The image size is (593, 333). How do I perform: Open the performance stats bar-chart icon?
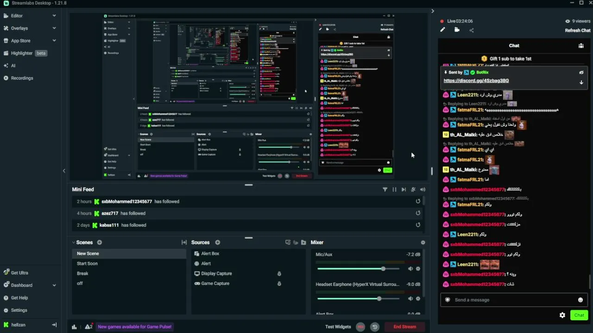[x=74, y=327]
